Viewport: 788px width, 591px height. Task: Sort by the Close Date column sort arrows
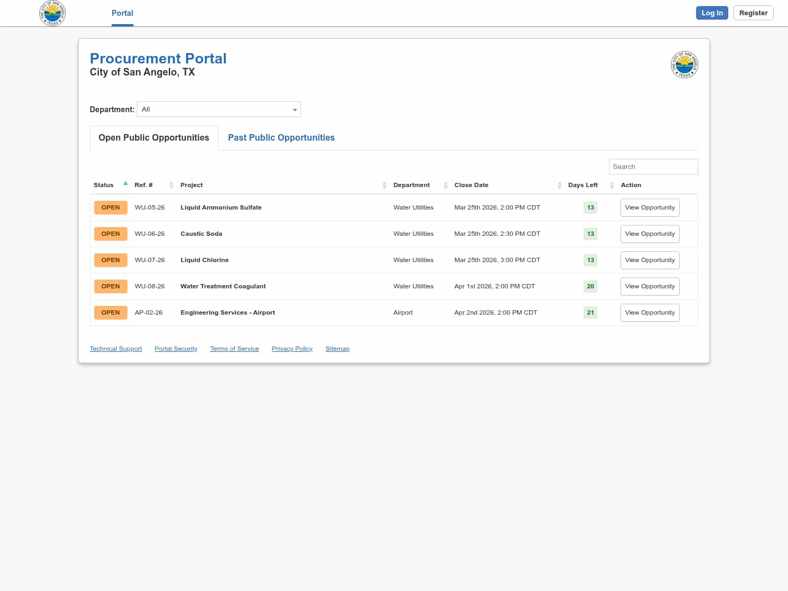coord(559,186)
